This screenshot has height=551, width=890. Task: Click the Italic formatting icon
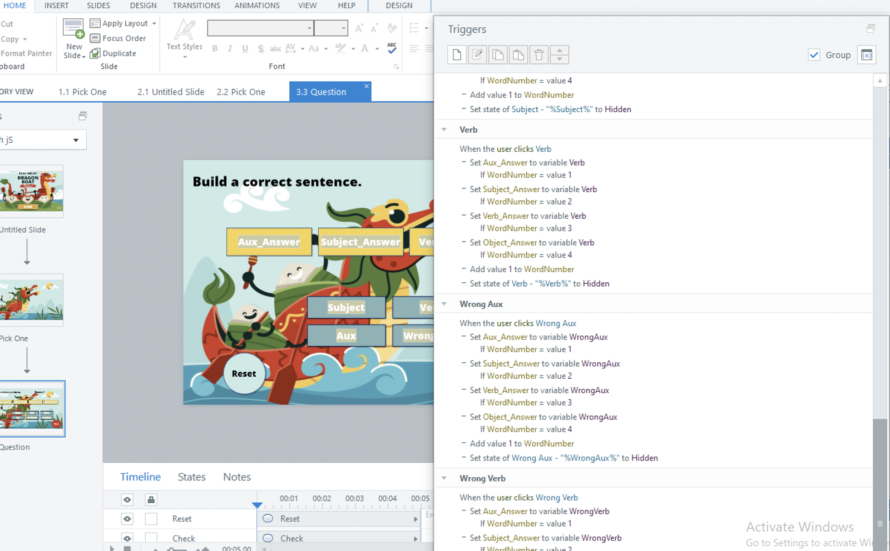pyautogui.click(x=230, y=49)
